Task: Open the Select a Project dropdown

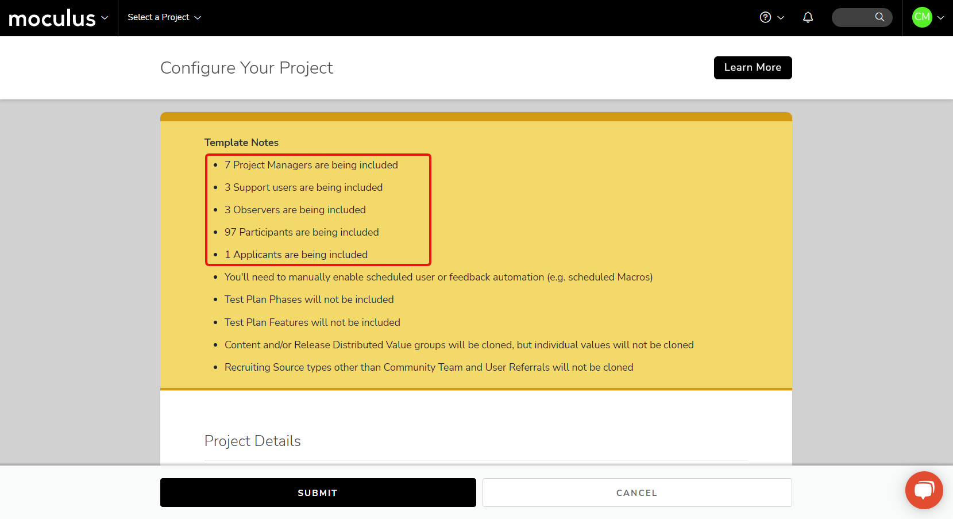Action: [x=164, y=18]
